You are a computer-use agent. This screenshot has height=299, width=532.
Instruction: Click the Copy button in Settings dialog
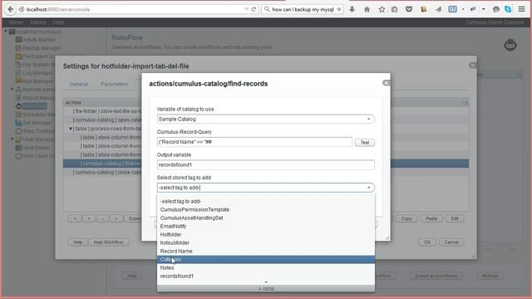(406, 218)
